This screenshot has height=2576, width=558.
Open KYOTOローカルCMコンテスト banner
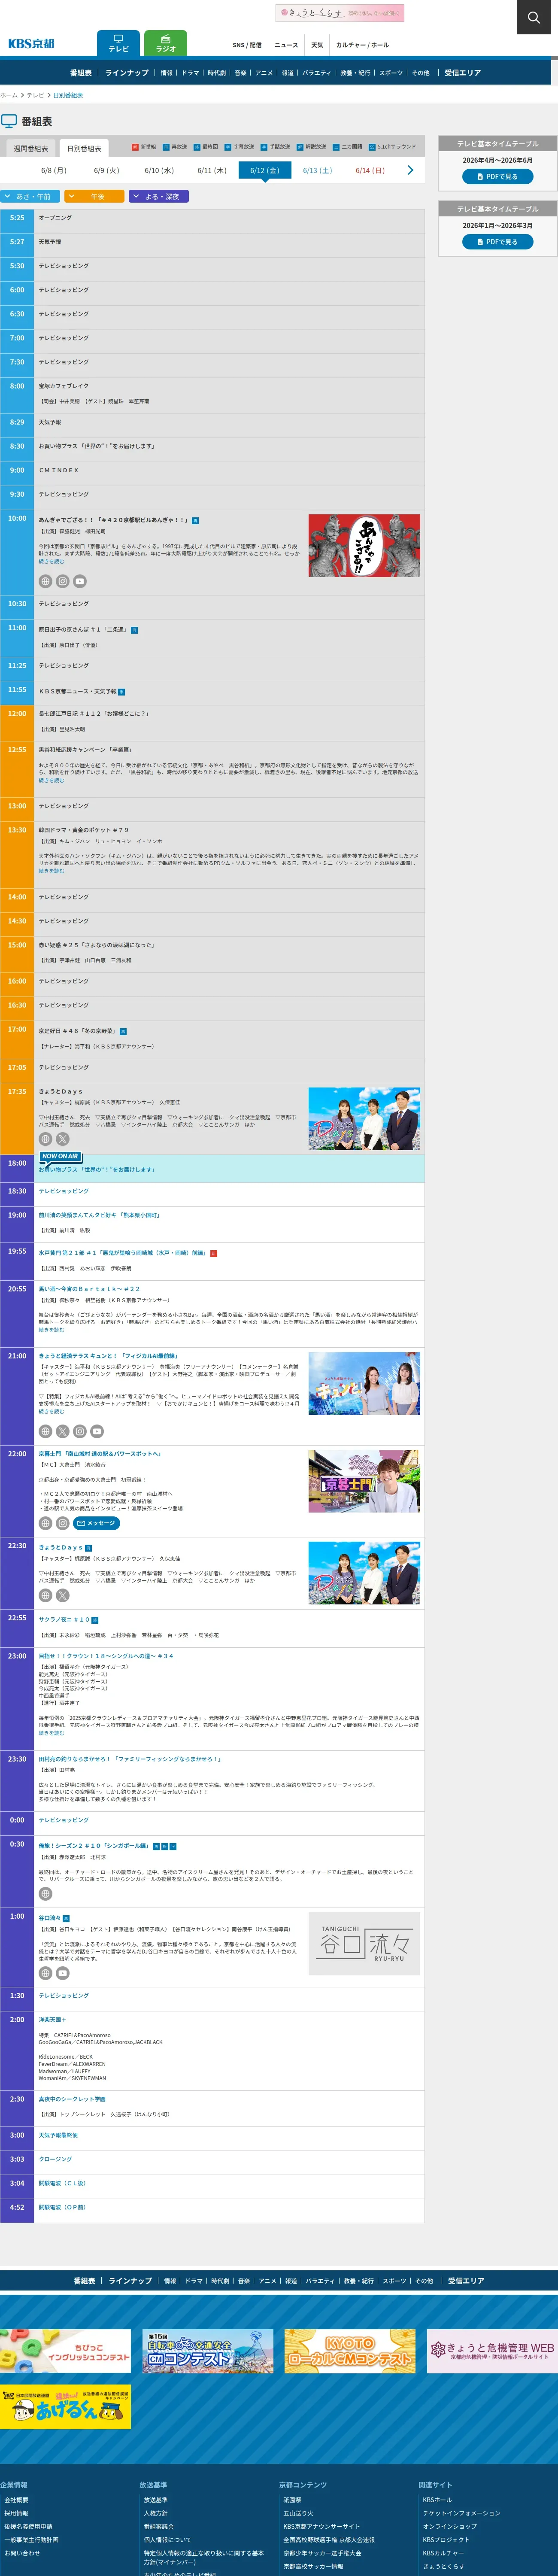pos(349,2351)
